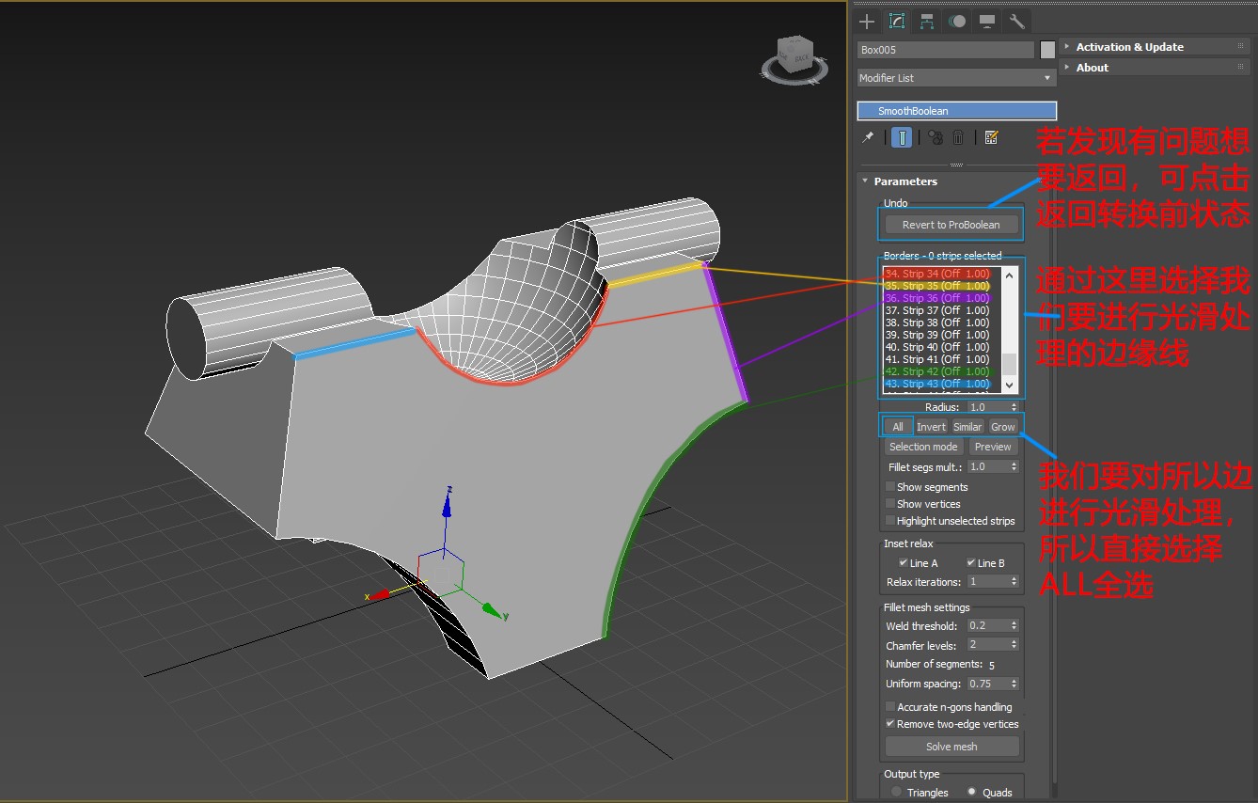This screenshot has width=1258, height=803.
Task: Collapse the Parameters rollout
Action: [x=904, y=181]
